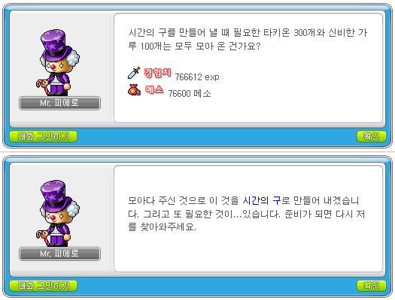Viewport: 395px width, 300px height.
Task: Click the bottom dialog text starting 모아다 주신
Action: click(246, 214)
